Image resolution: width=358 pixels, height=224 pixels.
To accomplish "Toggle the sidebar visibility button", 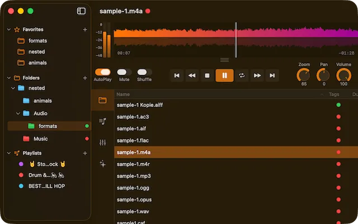I will coord(81,11).
